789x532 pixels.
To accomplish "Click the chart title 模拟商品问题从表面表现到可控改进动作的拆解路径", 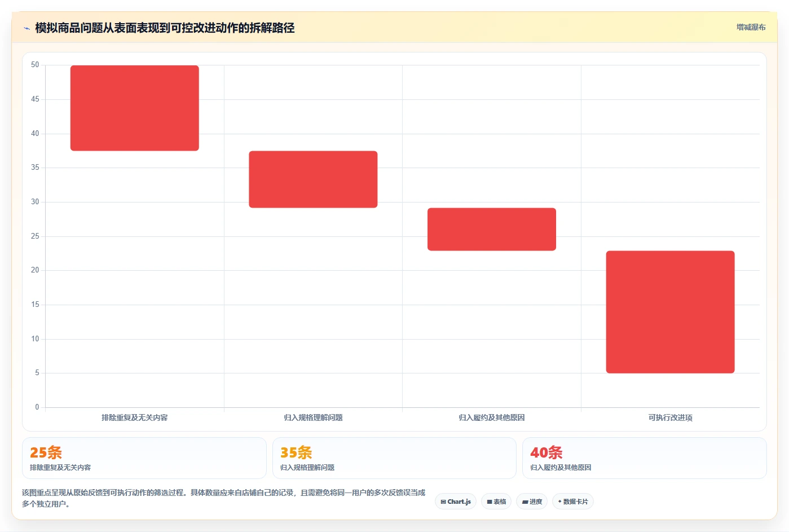I will pyautogui.click(x=165, y=28).
